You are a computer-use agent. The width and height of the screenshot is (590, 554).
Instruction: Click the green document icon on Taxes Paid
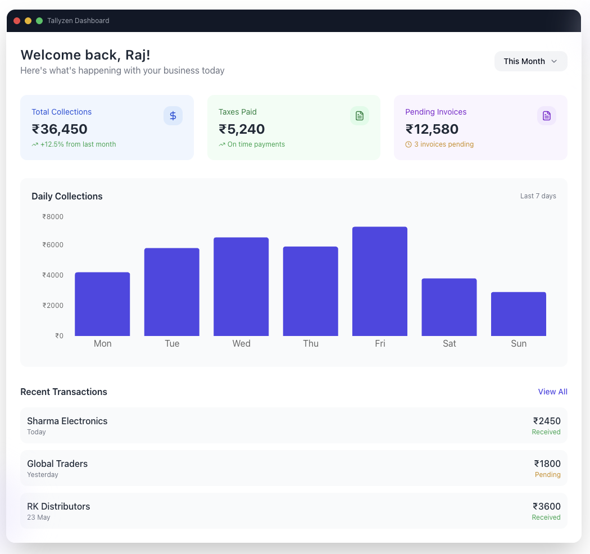[360, 116]
